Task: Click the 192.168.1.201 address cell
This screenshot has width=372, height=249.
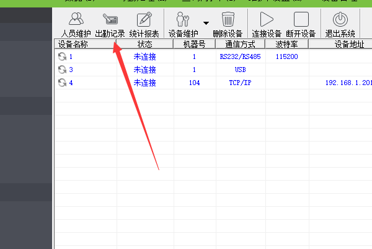Action: 348,83
